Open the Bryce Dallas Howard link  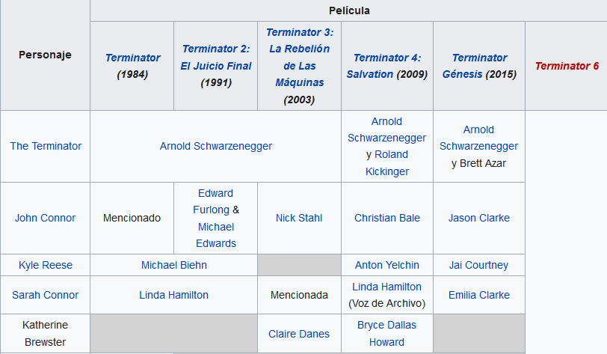pyautogui.click(x=386, y=334)
